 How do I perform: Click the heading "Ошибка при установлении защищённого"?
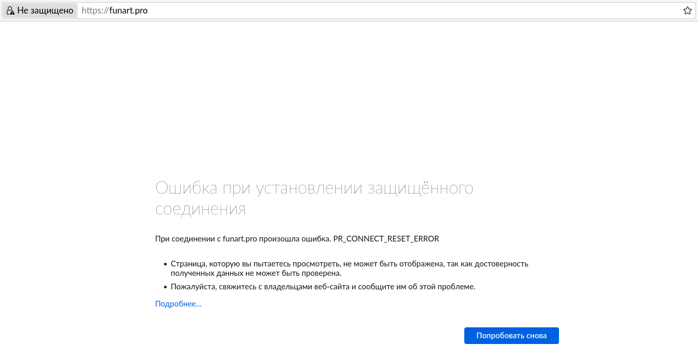click(x=314, y=188)
